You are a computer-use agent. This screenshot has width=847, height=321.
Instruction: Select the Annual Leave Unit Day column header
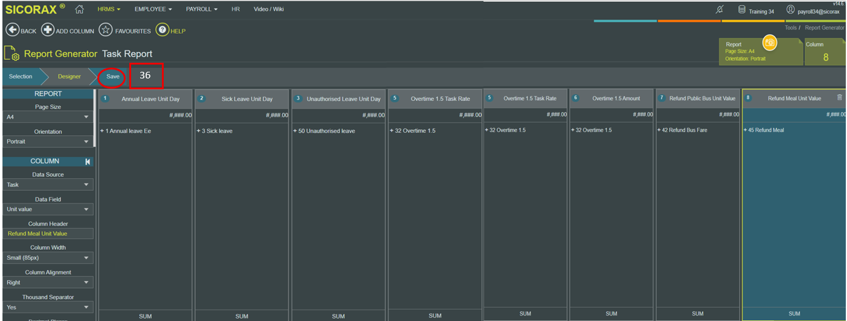(145, 99)
